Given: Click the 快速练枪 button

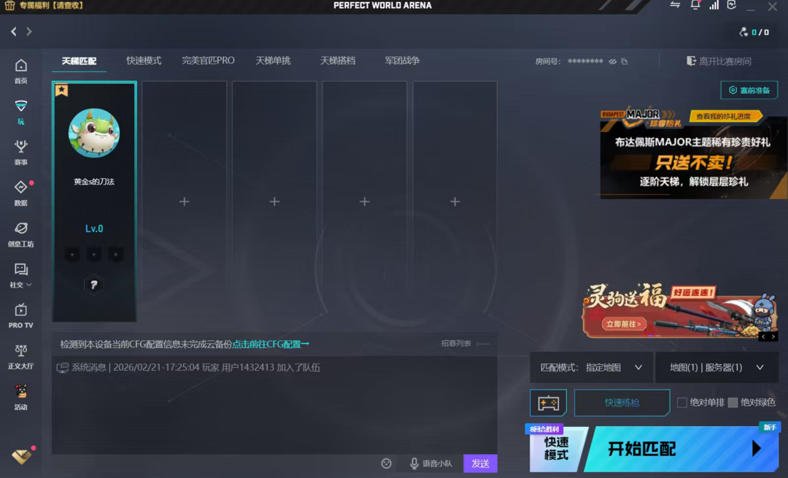Looking at the screenshot, I should pyautogui.click(x=622, y=403).
